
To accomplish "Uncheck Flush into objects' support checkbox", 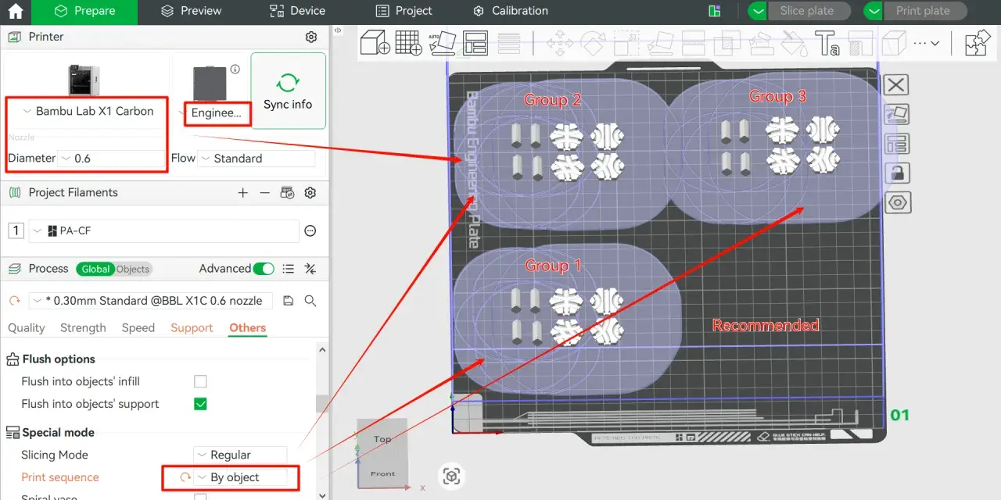I will click(200, 404).
